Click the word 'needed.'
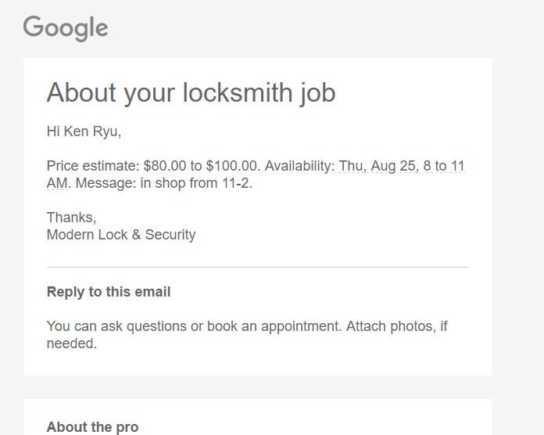544x435 pixels. click(72, 343)
